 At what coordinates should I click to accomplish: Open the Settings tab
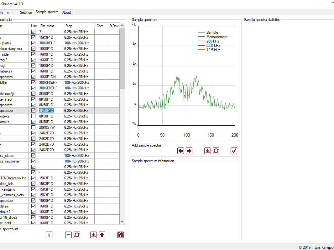(x=26, y=12)
